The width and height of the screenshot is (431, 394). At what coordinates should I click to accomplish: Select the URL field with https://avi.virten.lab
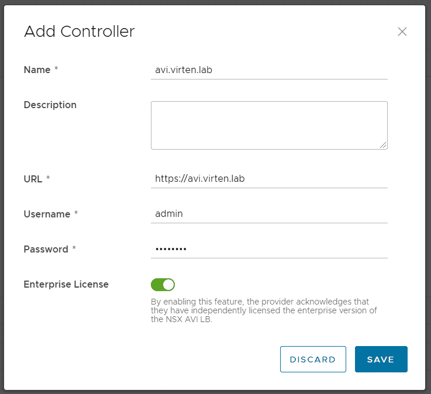click(x=269, y=179)
